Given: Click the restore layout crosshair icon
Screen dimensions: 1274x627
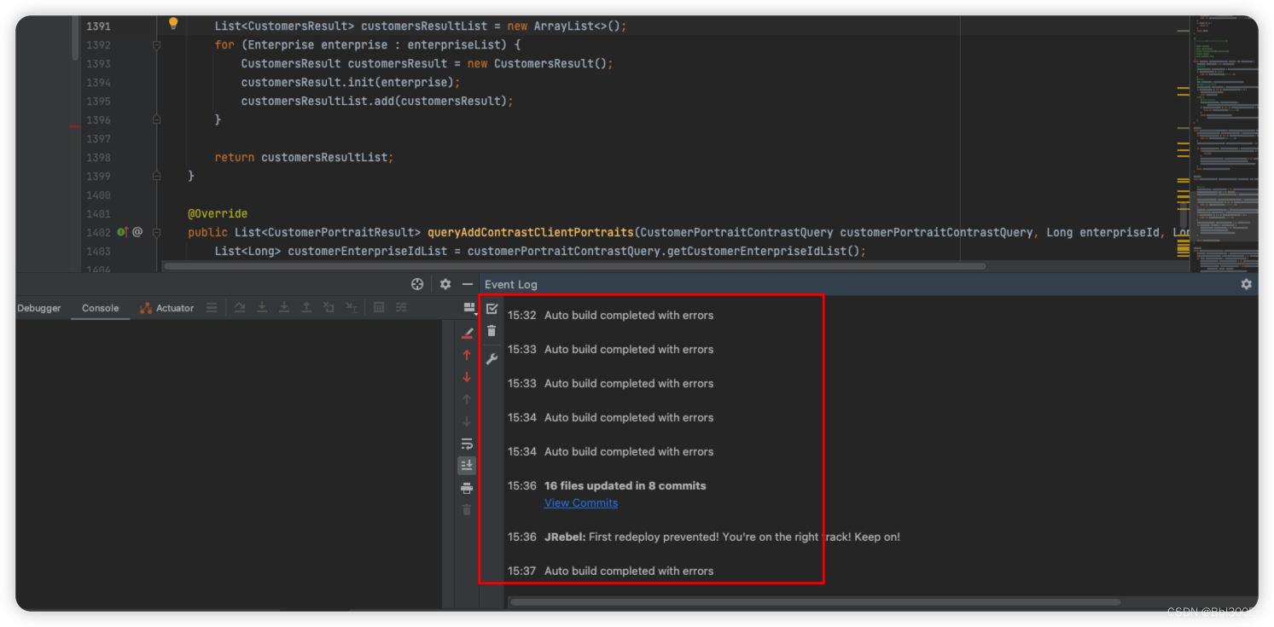Looking at the screenshot, I should [x=417, y=283].
